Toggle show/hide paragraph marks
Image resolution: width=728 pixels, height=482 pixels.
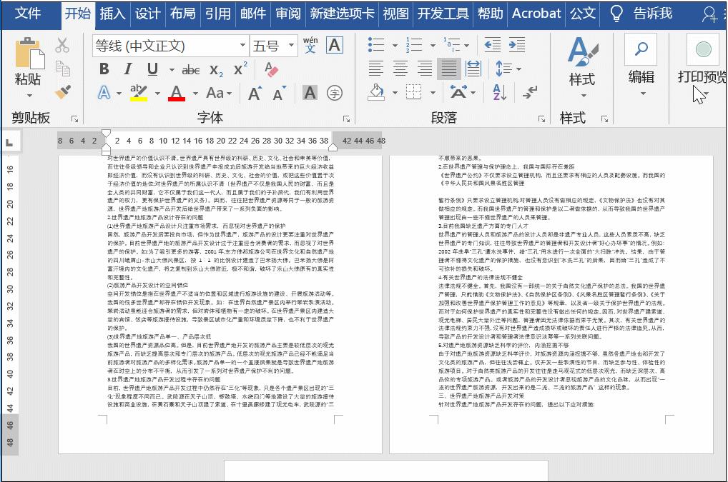pyautogui.click(x=528, y=93)
